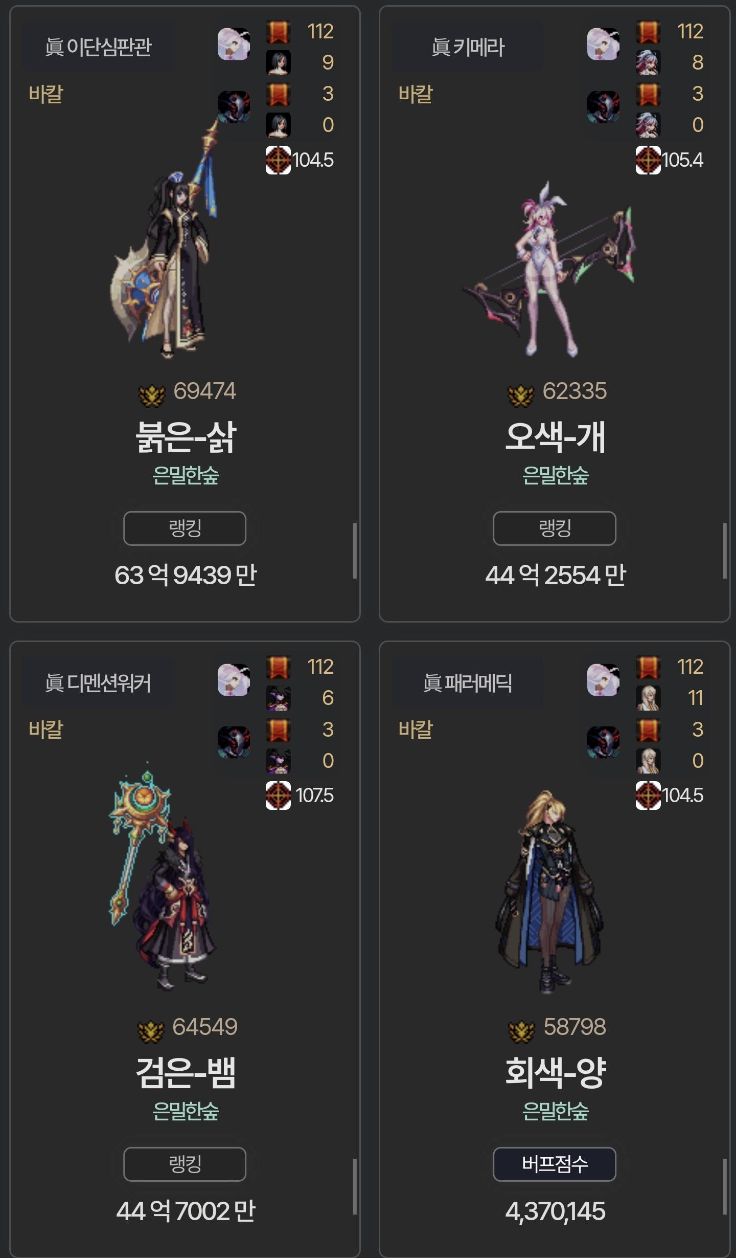Click the character name 검은-뱀

[186, 1072]
